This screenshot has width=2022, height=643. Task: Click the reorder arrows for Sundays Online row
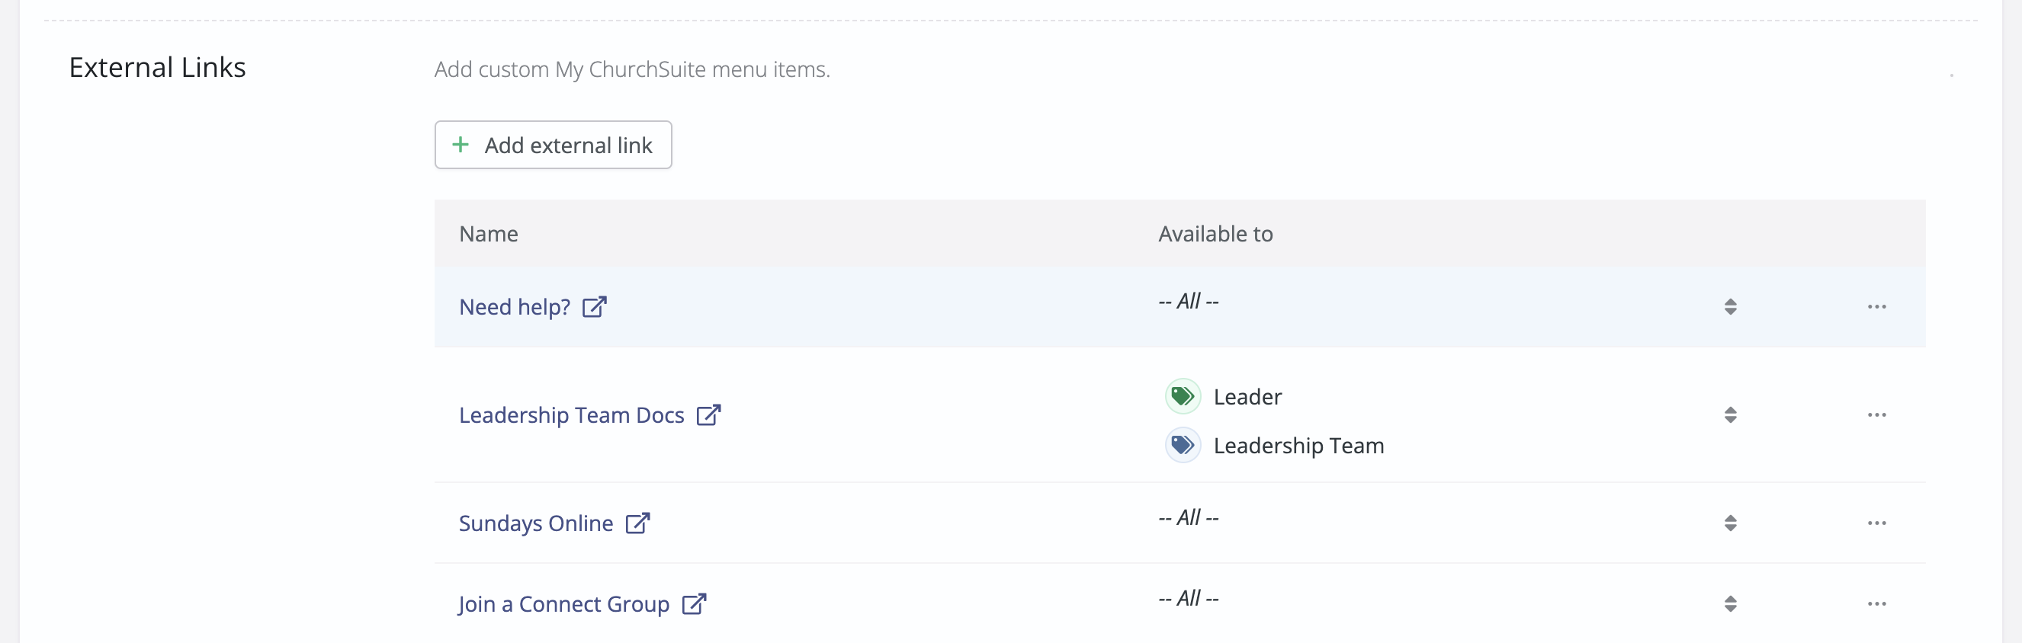click(x=1730, y=523)
